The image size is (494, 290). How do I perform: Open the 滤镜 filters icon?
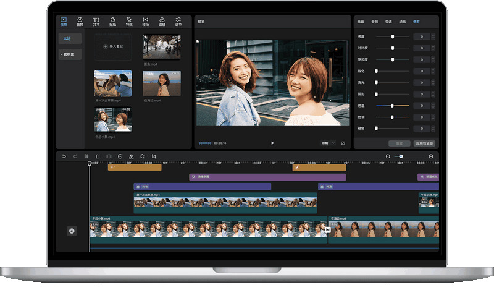162,21
